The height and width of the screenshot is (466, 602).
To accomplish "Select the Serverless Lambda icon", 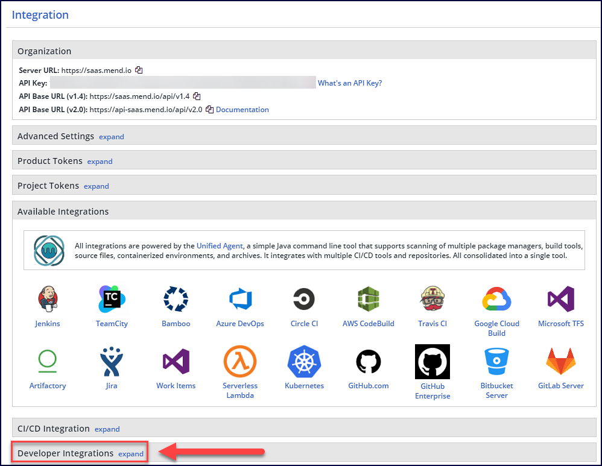I will (240, 362).
